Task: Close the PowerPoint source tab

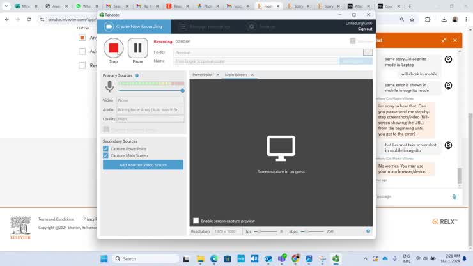Action: [x=218, y=75]
